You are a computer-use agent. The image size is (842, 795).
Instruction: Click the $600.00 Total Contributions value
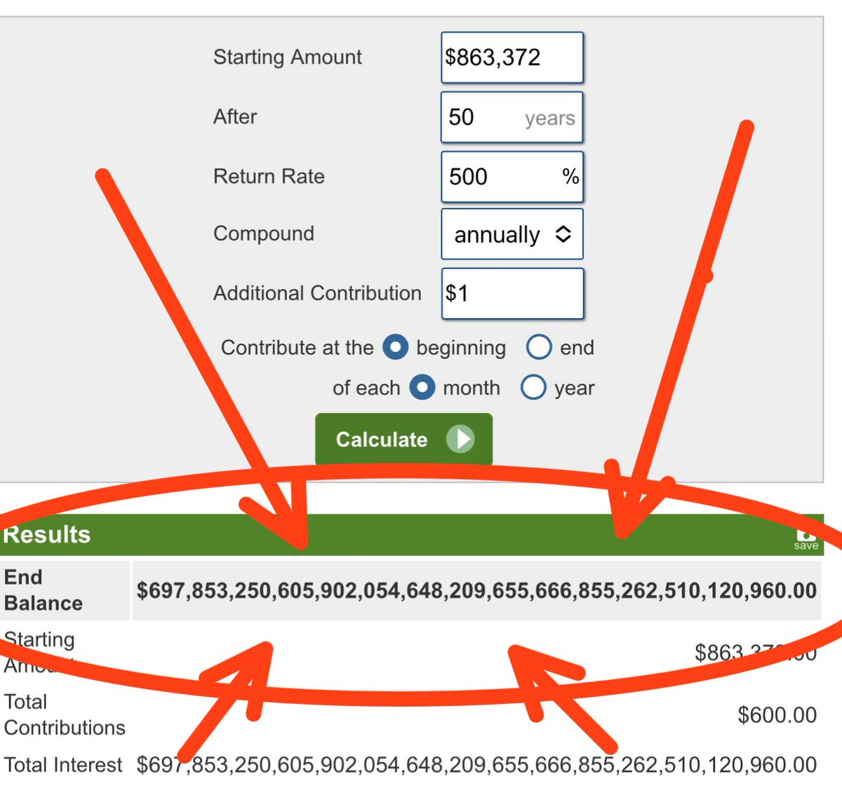pos(777,715)
